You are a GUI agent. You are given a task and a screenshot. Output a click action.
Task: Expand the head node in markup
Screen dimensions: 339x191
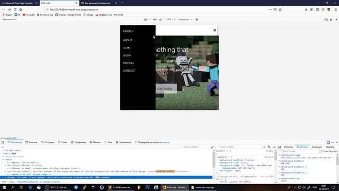(3, 157)
